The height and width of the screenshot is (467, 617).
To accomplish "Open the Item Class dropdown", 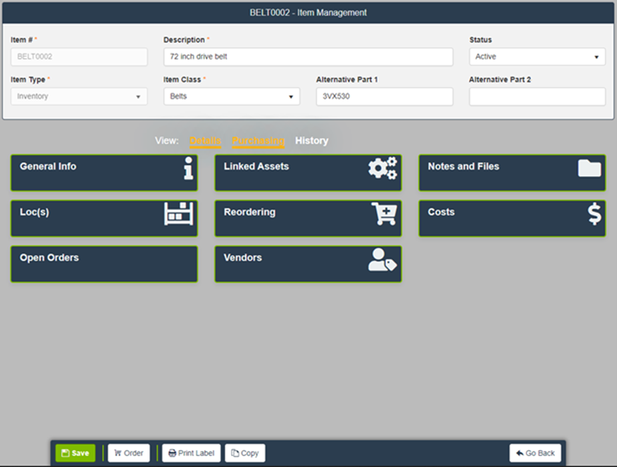I will 231,97.
